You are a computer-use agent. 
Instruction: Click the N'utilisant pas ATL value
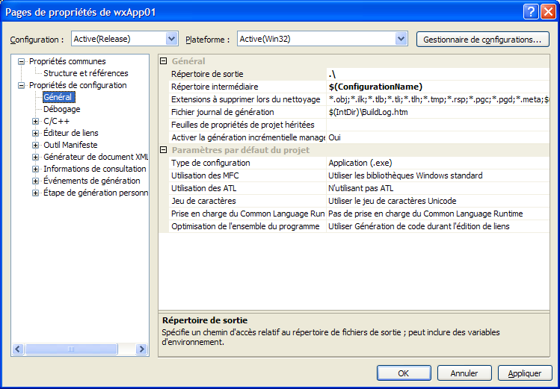[438, 188]
